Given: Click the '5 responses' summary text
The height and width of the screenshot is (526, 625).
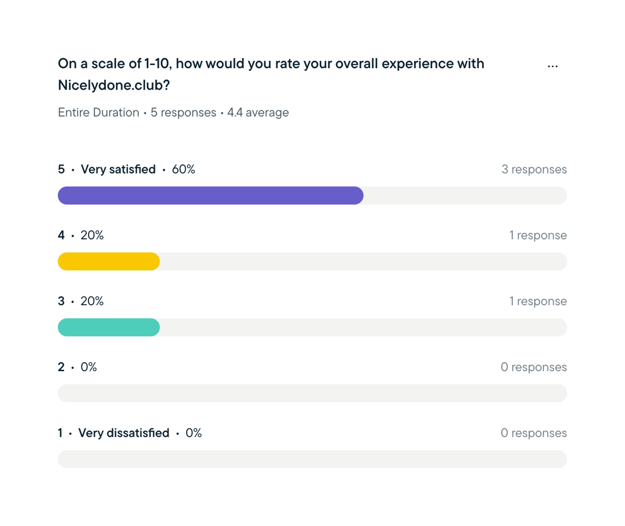Looking at the screenshot, I should pyautogui.click(x=183, y=112).
